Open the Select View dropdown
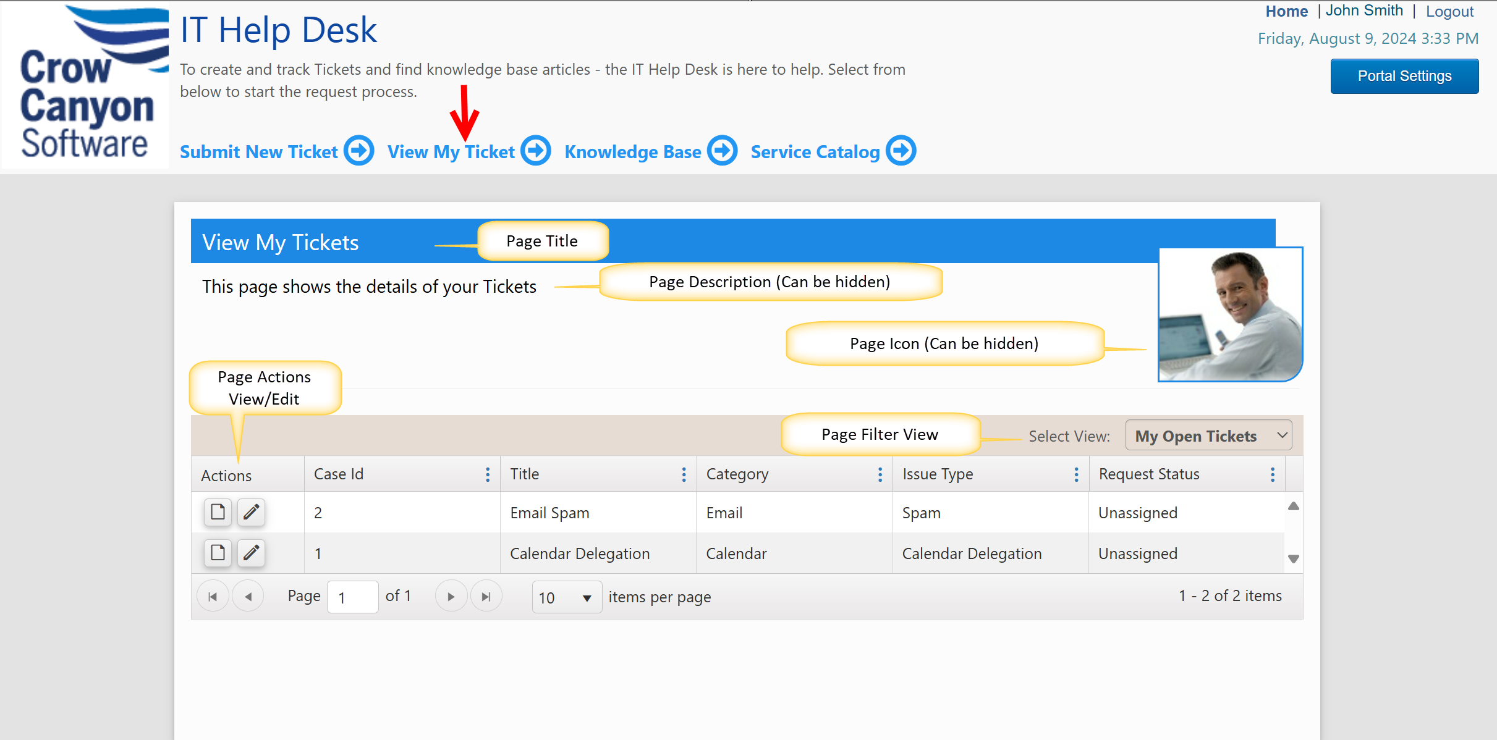 coord(1208,435)
